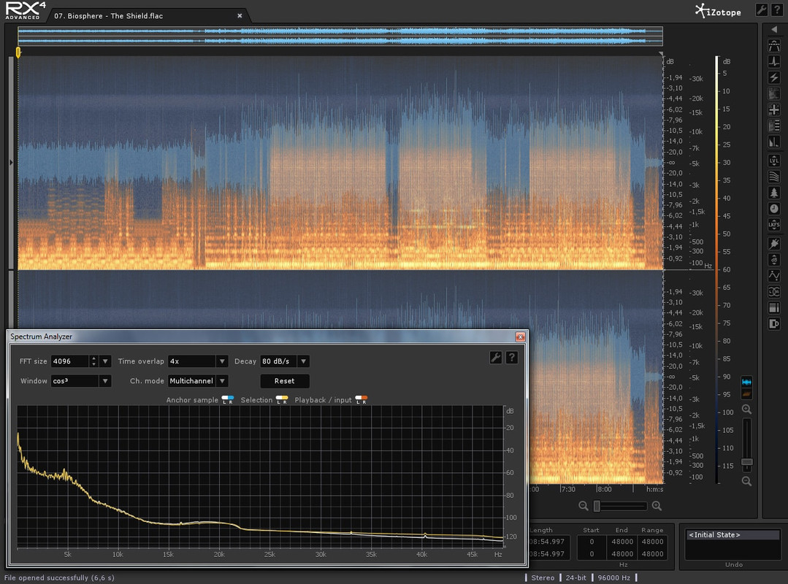
Task: Open the Remove Hum lightning bolt module
Action: [x=774, y=78]
